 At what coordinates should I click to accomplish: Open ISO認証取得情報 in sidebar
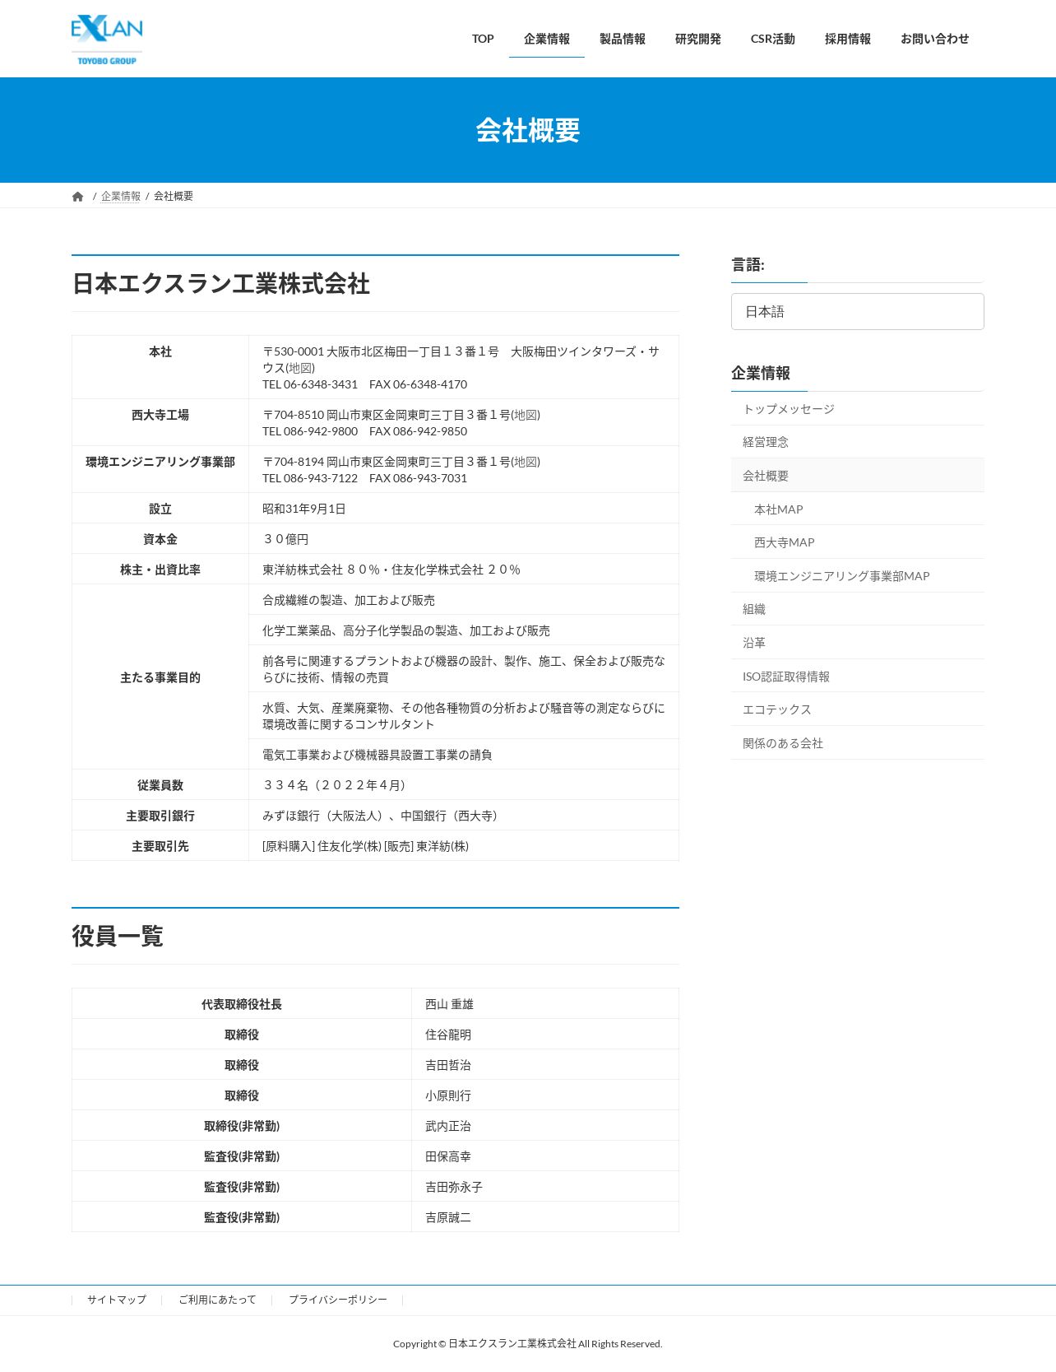coord(858,677)
